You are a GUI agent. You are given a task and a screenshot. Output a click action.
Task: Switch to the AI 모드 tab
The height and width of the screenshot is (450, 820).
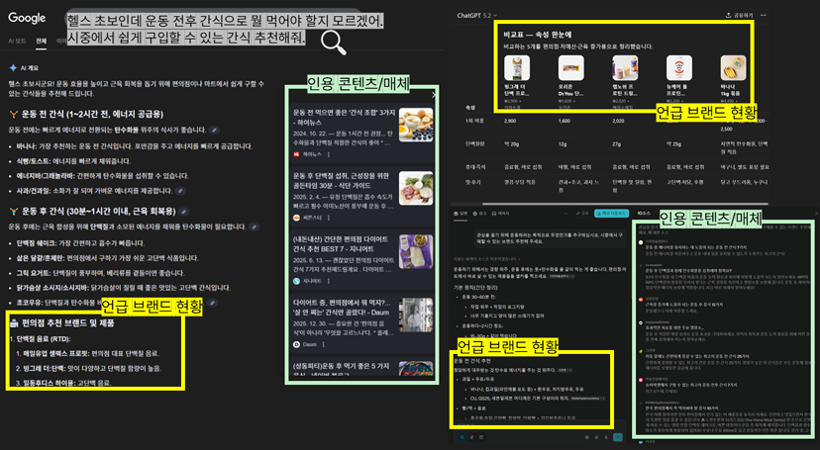point(17,42)
